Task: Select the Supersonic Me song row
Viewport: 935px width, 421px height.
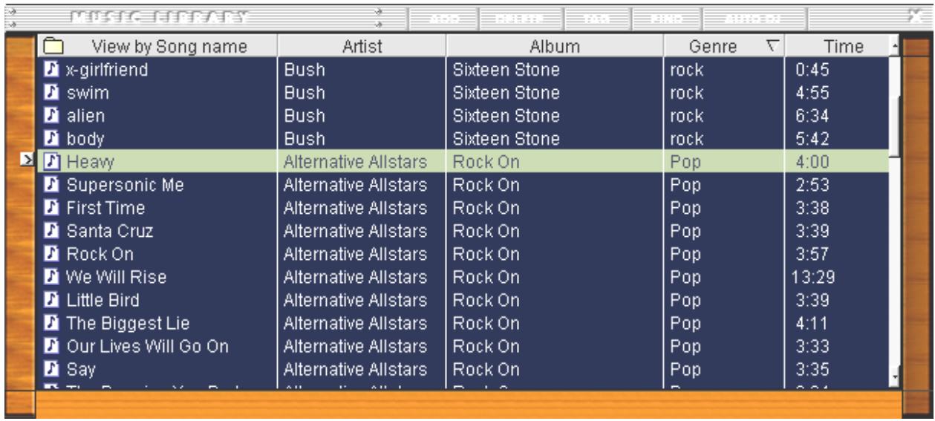Action: (x=463, y=184)
